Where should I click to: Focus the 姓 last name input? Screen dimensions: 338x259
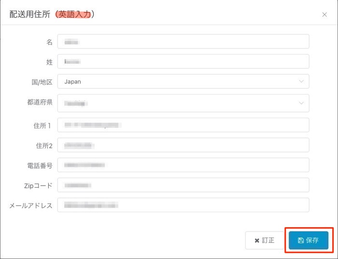click(x=183, y=61)
